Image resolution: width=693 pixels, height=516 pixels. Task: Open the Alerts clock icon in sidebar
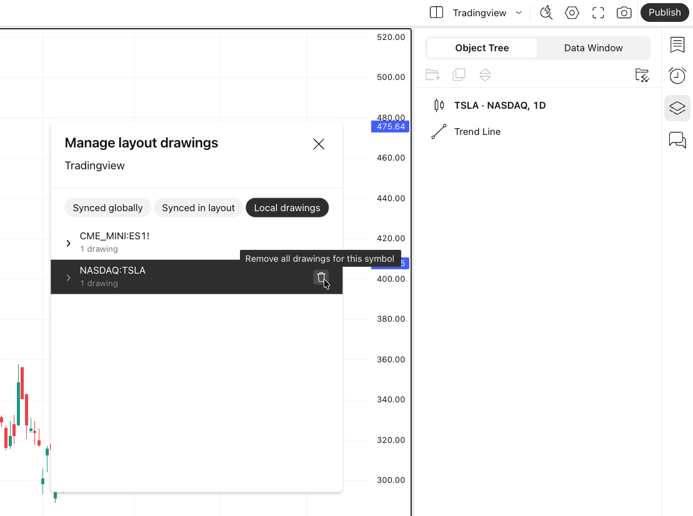click(677, 76)
